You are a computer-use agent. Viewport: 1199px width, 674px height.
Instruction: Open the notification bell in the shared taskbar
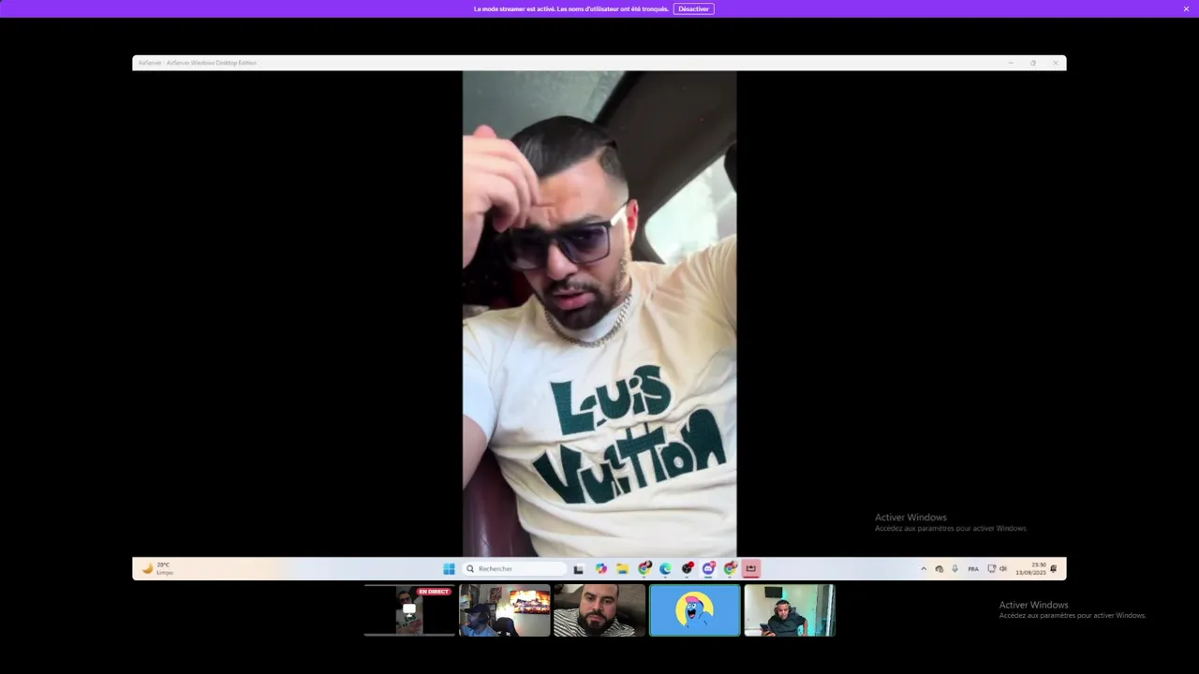[x=1054, y=568]
